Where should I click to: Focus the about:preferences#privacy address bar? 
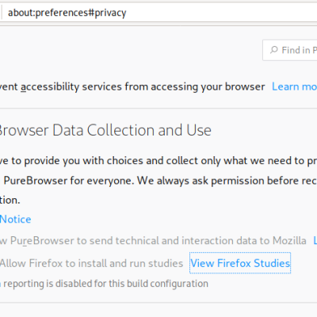159,13
